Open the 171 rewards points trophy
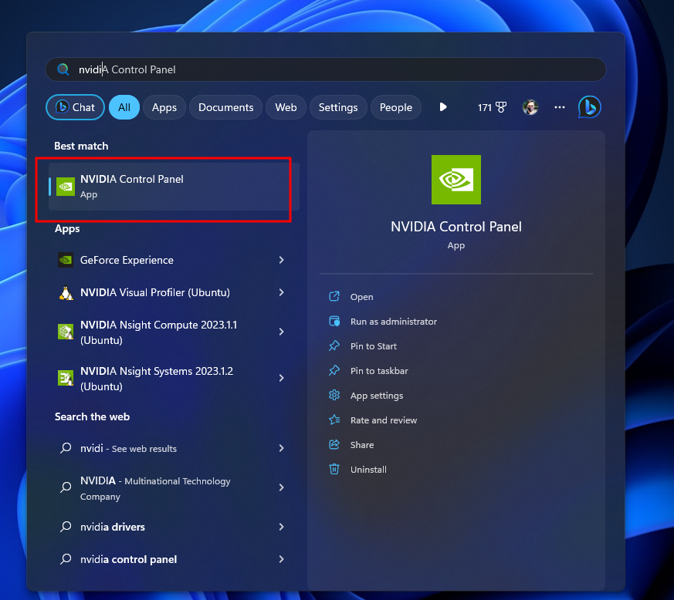The image size is (674, 600). [492, 107]
